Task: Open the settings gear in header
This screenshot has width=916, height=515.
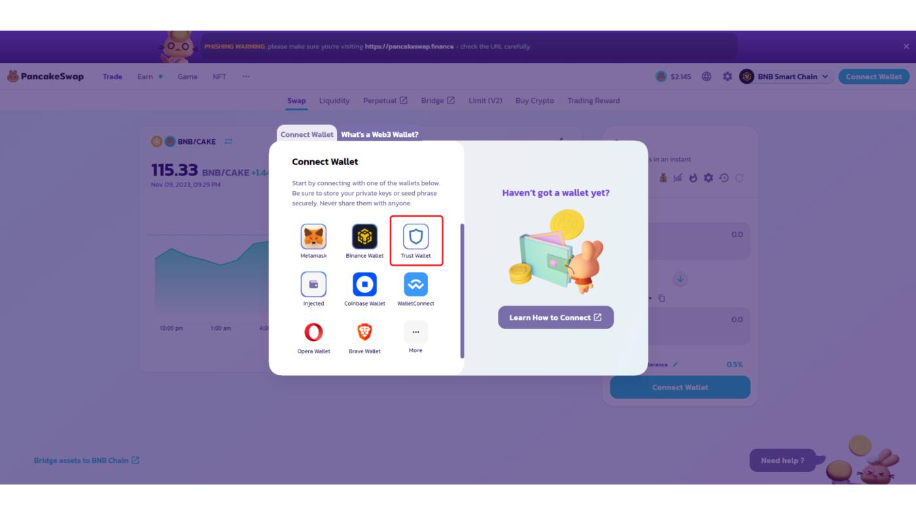Action: coord(727,77)
